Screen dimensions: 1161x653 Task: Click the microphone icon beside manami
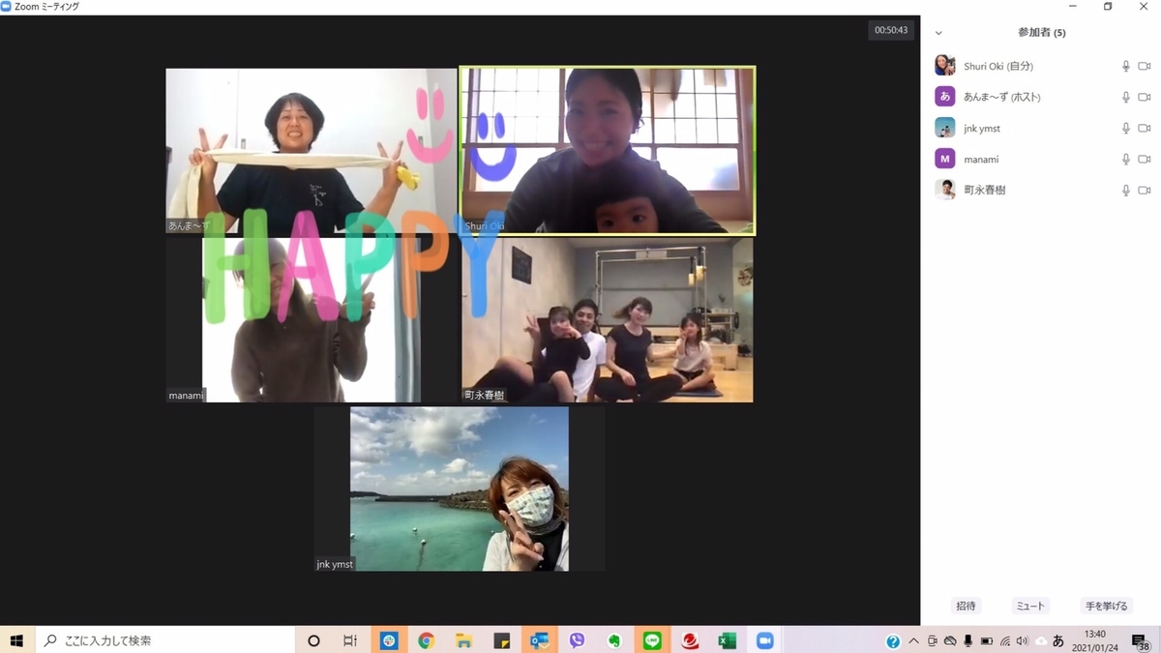1125,160
